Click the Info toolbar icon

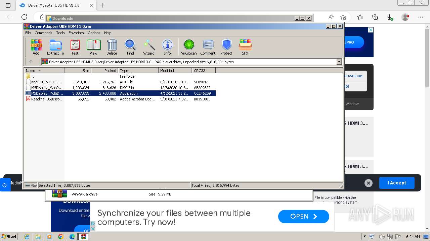coord(167,47)
